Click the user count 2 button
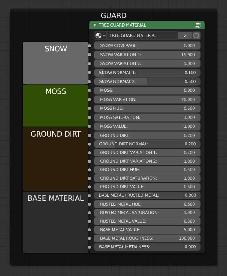 (185, 36)
